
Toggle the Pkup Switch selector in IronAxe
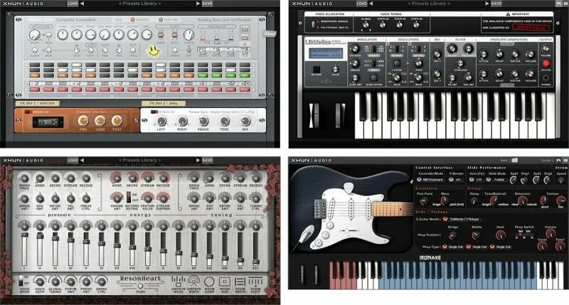(x=524, y=235)
